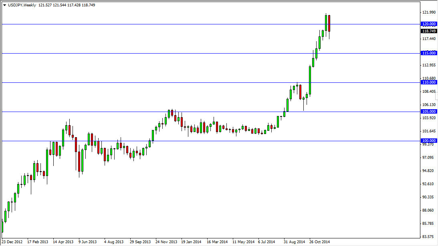Click the vertical price axis border line
The height and width of the screenshot is (246, 438).
coord(420,120)
